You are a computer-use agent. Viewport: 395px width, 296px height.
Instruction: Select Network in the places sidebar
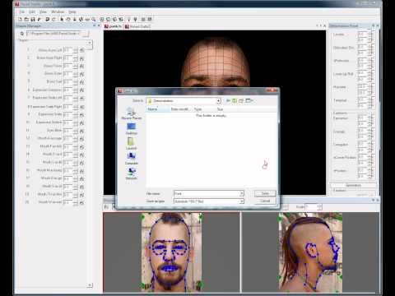pos(131,173)
